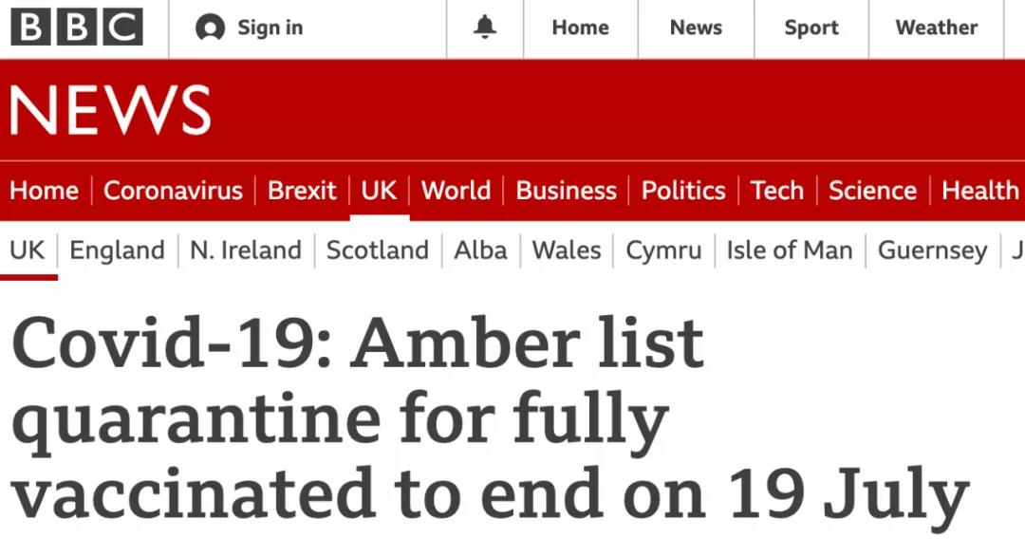The image size is (1025, 556).
Task: Click the account avatar icon
Action: click(210, 28)
